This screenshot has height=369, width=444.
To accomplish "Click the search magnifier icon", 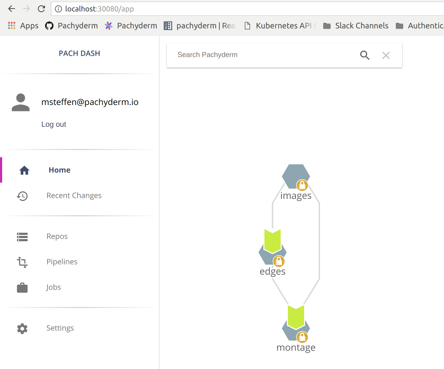I will pyautogui.click(x=365, y=55).
